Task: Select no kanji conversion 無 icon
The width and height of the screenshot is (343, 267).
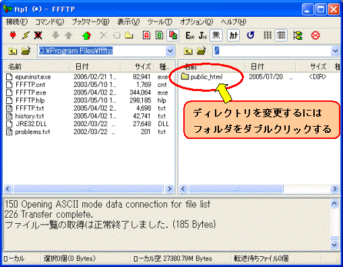Action: (216, 35)
